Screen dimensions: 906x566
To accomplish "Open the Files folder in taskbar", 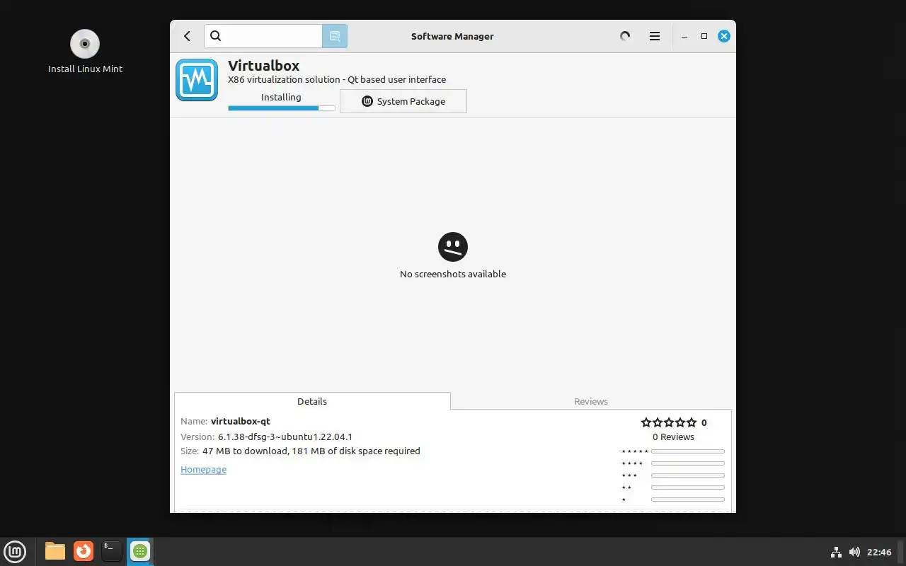I will [x=55, y=551].
